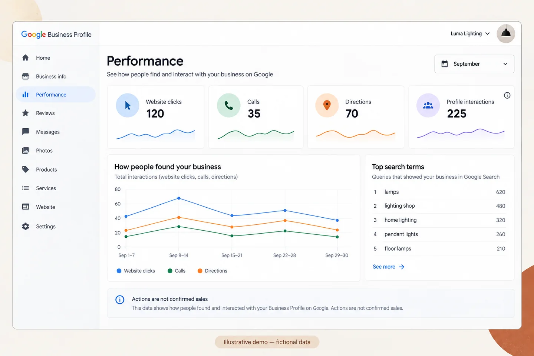Click orange legend dot for Directions
This screenshot has width=534, height=356.
[200, 271]
